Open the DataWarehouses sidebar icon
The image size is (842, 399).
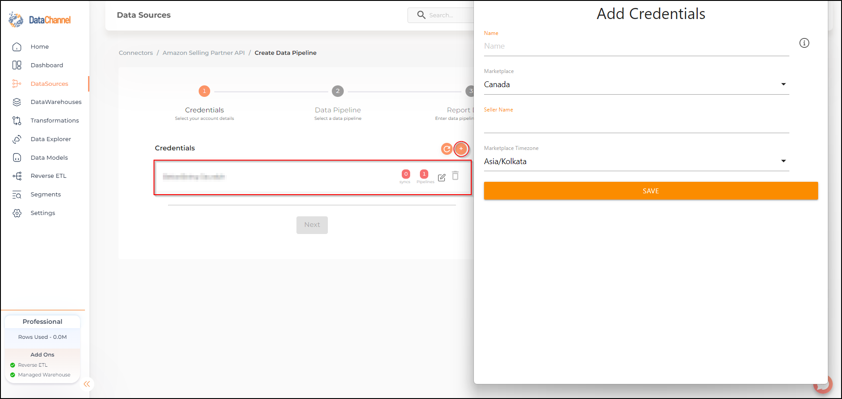(17, 102)
